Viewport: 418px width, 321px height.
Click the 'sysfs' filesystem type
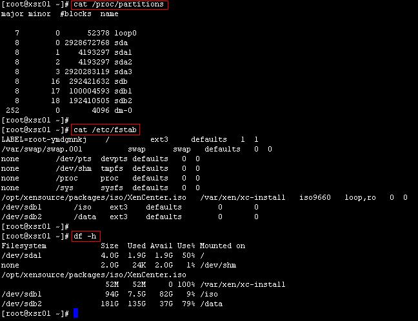click(112, 188)
